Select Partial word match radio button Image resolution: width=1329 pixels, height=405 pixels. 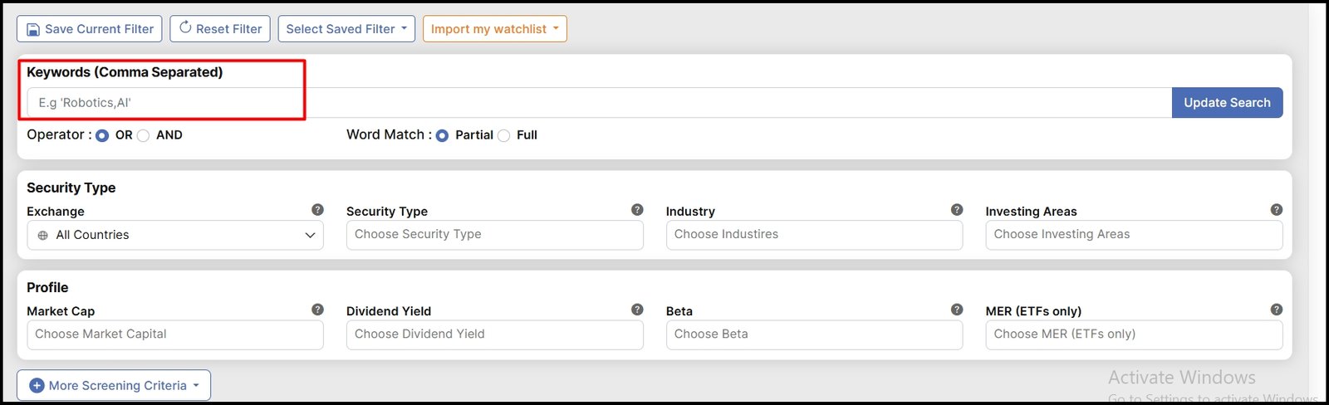coord(442,135)
